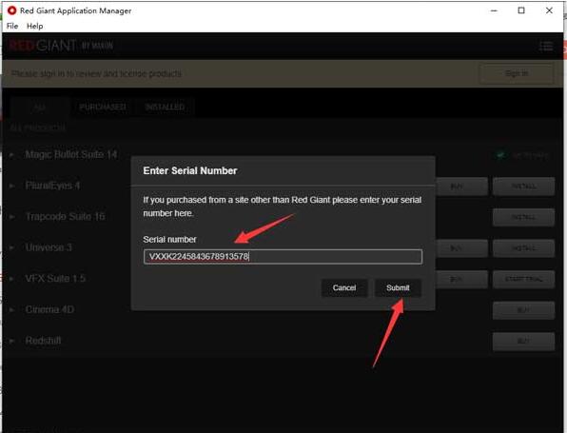Expand Universe 3 row

11,247
